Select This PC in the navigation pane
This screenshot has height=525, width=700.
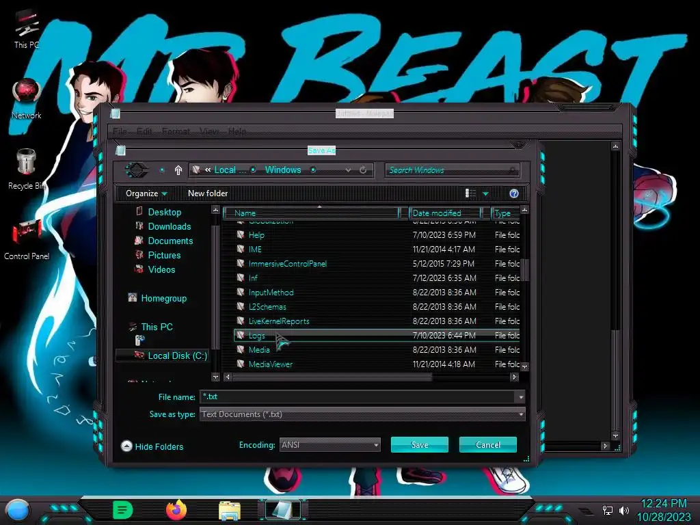click(x=157, y=327)
